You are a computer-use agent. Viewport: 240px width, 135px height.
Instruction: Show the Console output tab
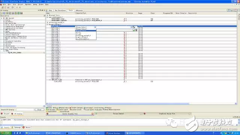6,127
